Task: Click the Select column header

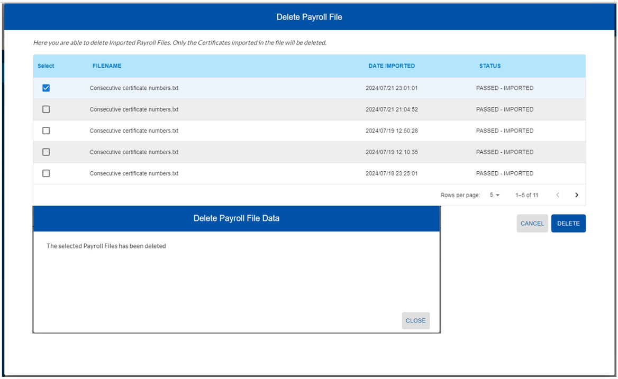Action: point(46,66)
